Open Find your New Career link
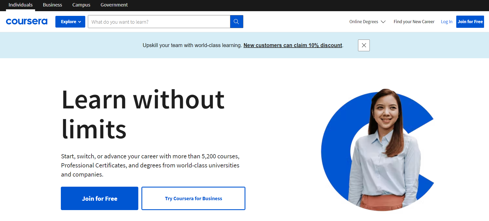This screenshot has width=489, height=221. pos(414,22)
